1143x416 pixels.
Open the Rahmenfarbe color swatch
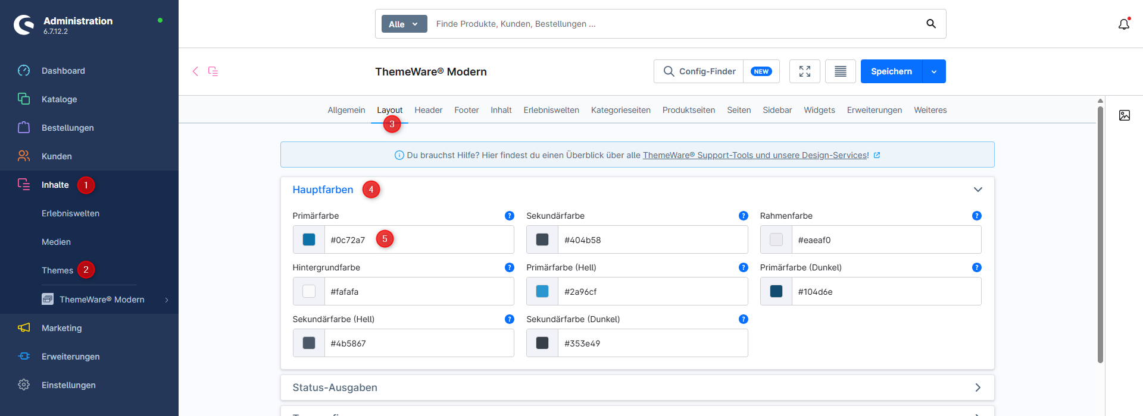click(776, 239)
